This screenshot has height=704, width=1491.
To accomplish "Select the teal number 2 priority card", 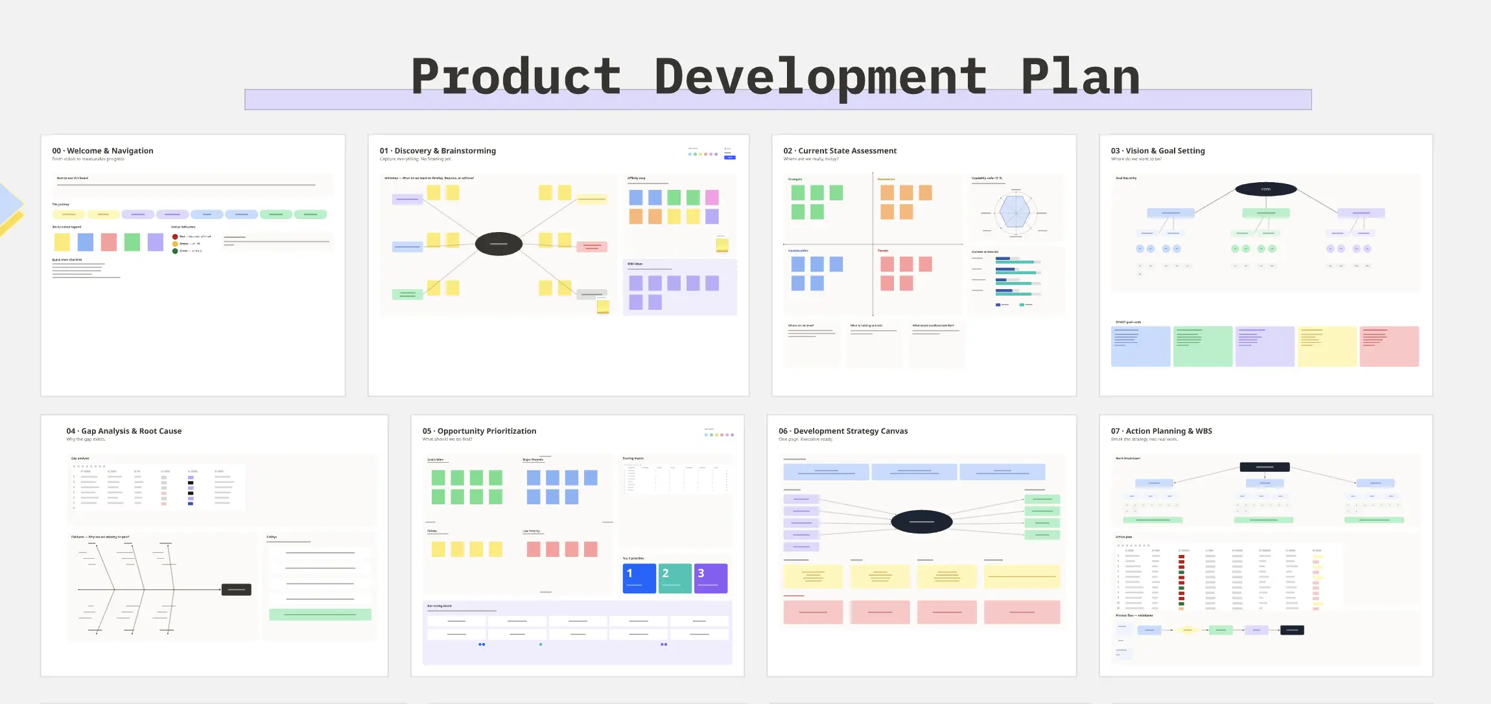I will click(675, 578).
